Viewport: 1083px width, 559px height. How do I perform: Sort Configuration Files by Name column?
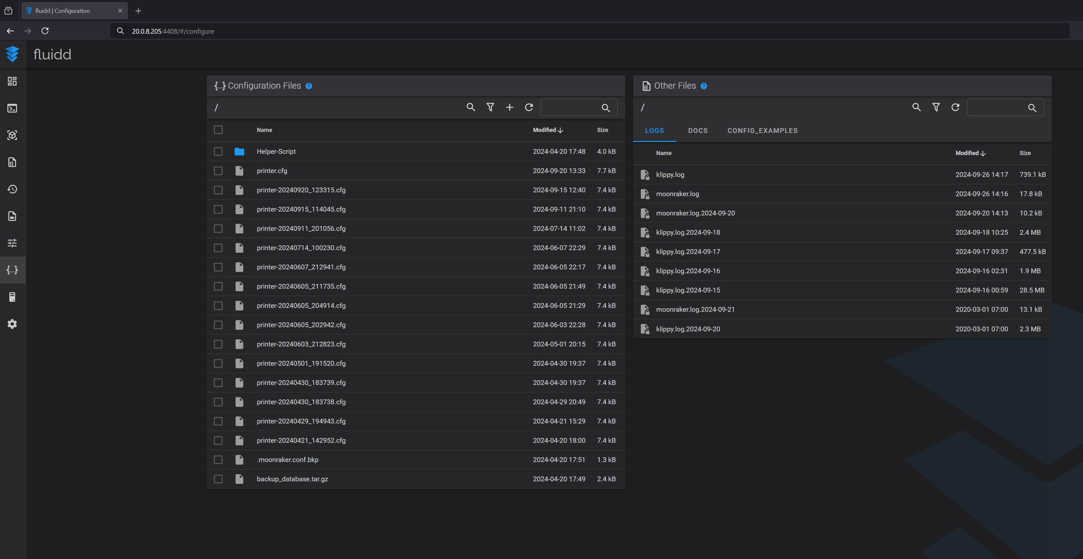(x=264, y=130)
